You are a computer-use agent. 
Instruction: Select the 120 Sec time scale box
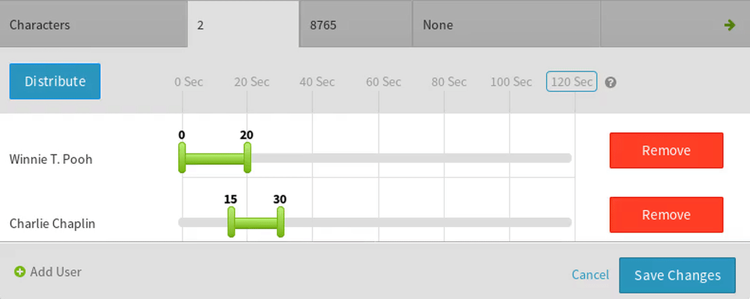click(x=571, y=82)
